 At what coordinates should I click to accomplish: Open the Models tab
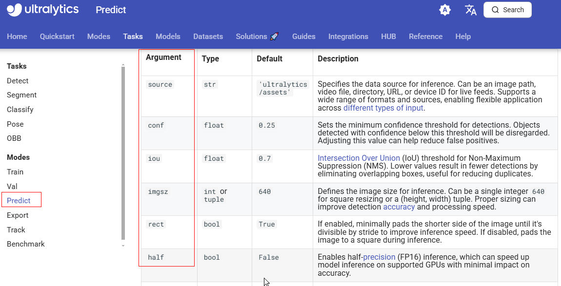coord(168,37)
